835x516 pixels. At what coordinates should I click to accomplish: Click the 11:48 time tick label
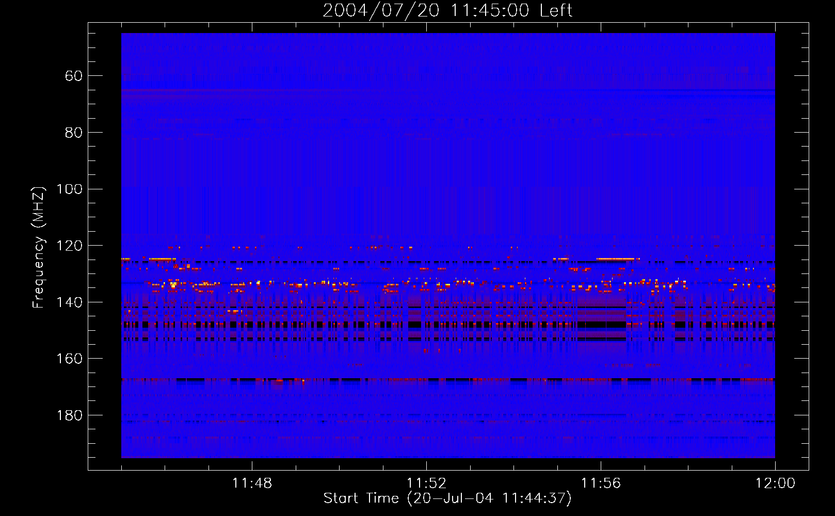(252, 483)
